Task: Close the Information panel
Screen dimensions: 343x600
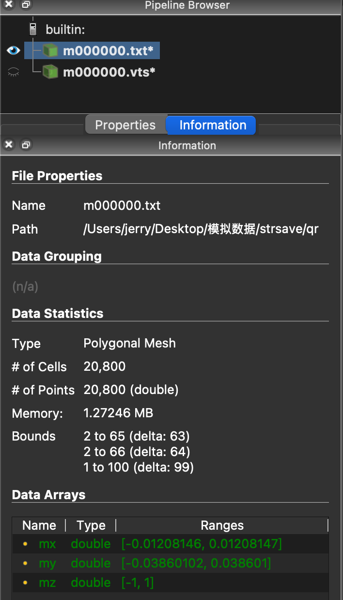Action: tap(9, 145)
